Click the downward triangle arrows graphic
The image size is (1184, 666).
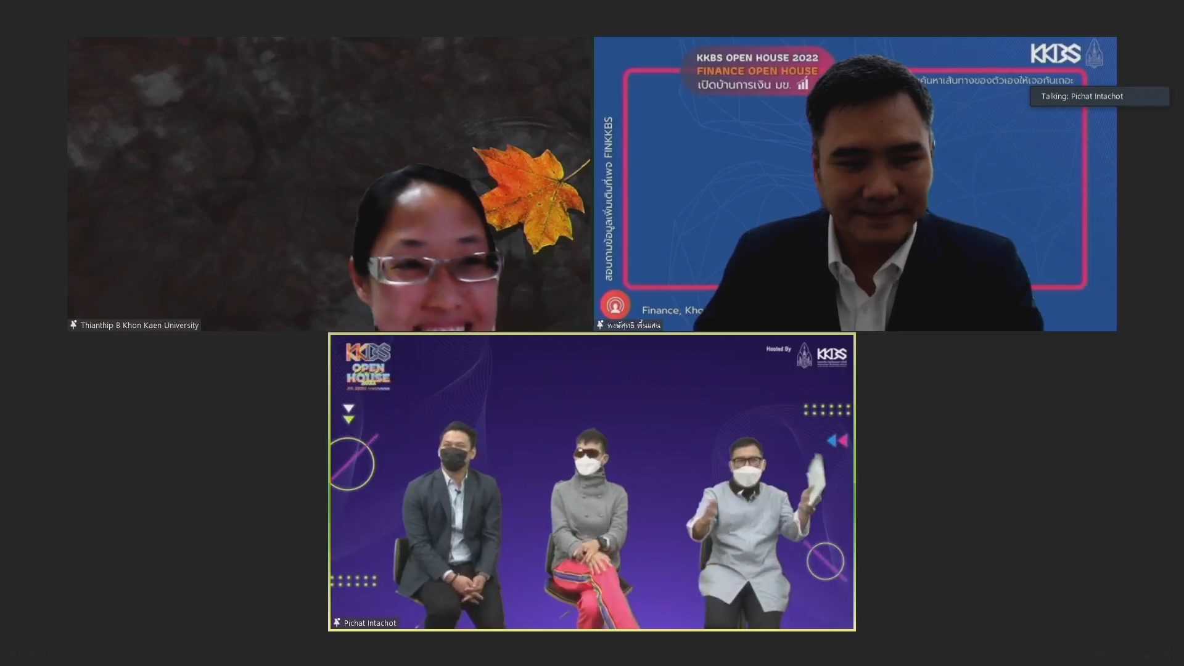[x=348, y=414]
